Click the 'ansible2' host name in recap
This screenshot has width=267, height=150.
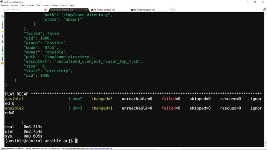(x=14, y=108)
